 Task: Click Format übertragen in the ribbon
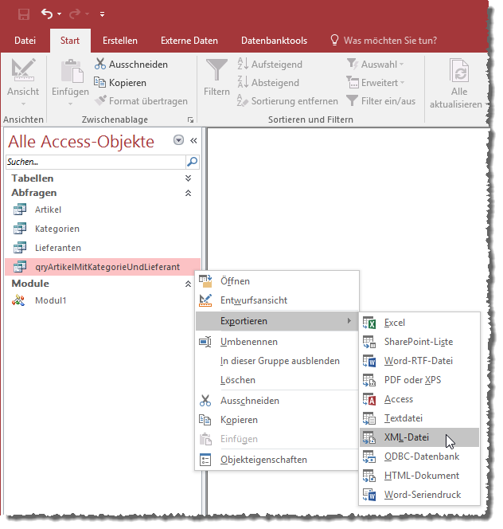pos(141,101)
